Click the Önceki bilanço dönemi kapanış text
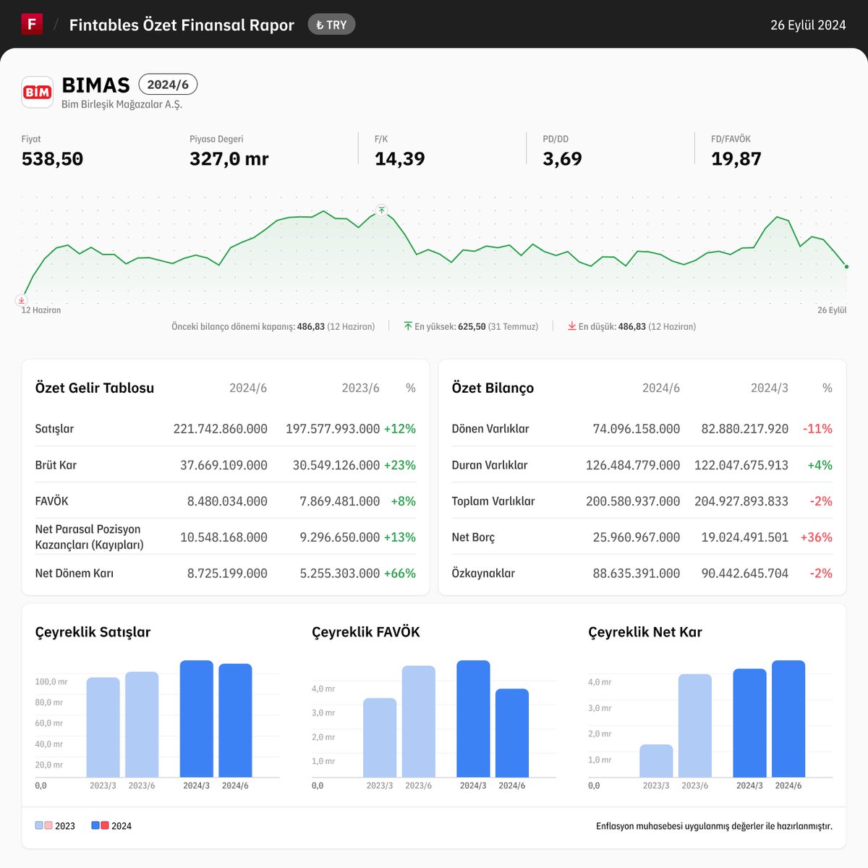The height and width of the screenshot is (868, 868). click(x=273, y=326)
